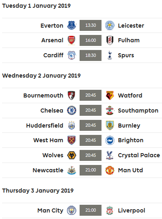Click the Man Utd crest
The width and height of the screenshot is (162, 219).
tap(110, 170)
